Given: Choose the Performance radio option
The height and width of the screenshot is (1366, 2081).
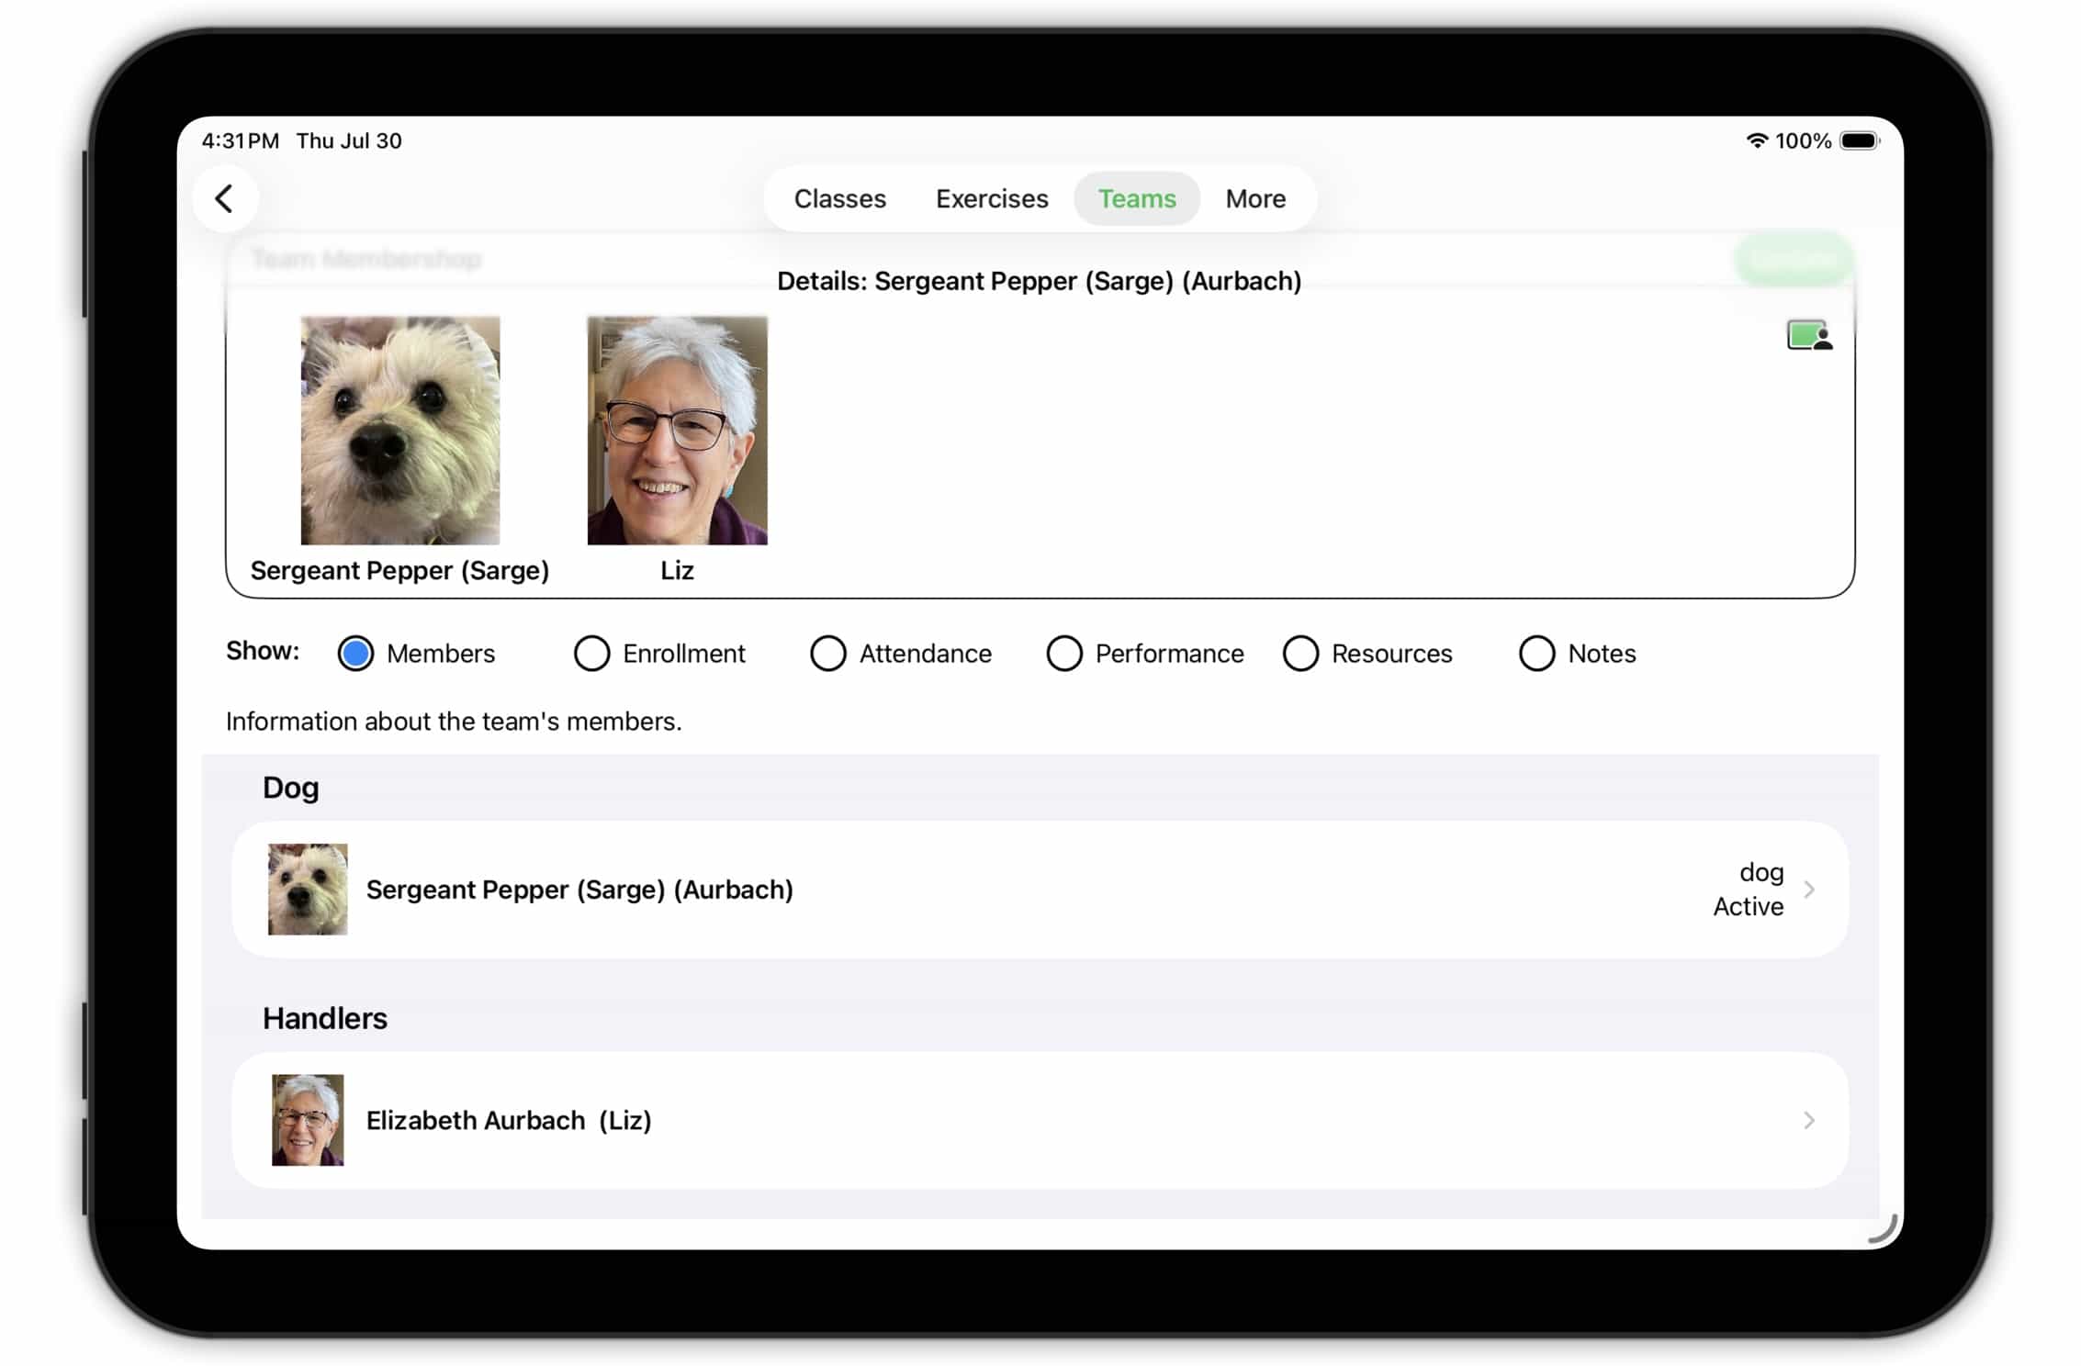Looking at the screenshot, I should click(1063, 654).
